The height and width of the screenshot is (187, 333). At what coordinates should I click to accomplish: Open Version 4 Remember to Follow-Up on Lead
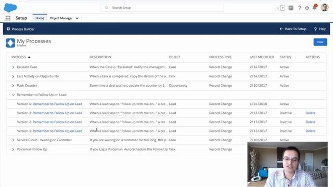57,104
